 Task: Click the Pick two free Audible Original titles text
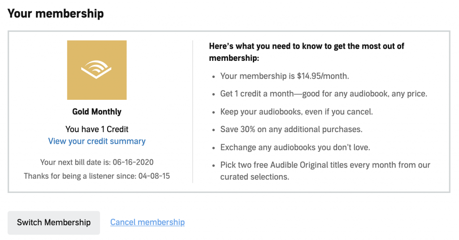[325, 171]
